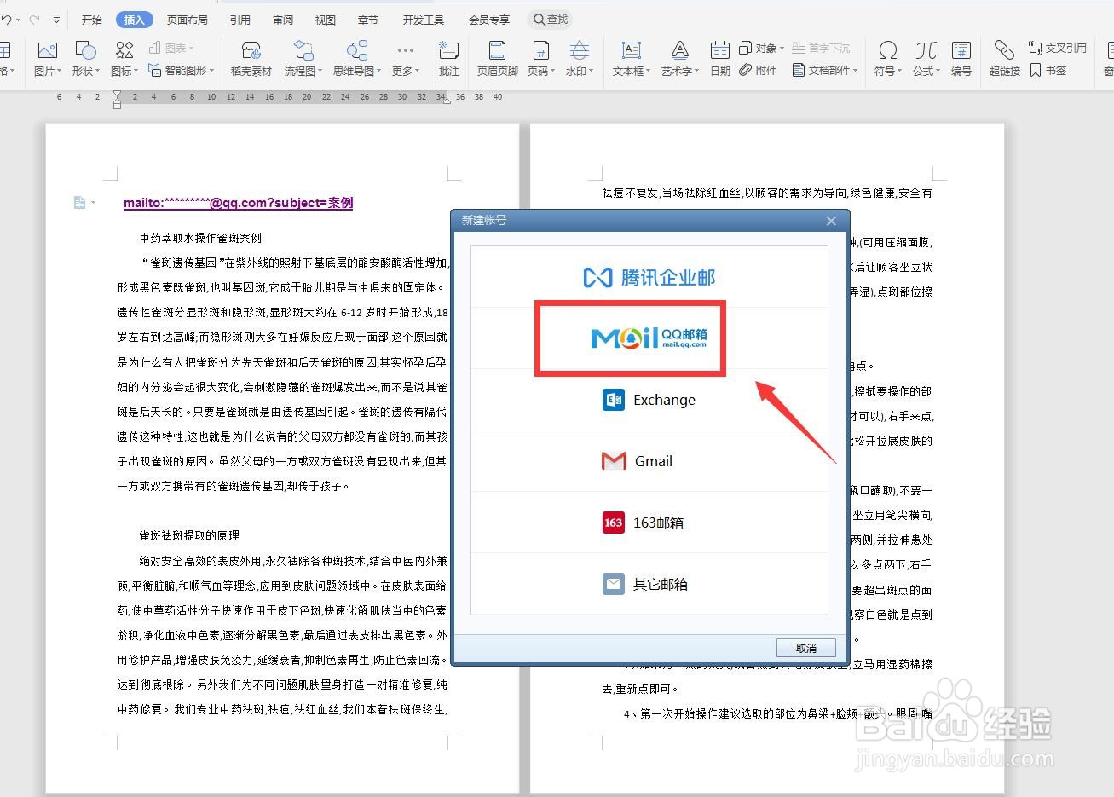This screenshot has width=1114, height=797.
Task: Expand the 文本框 dropdown arrow
Action: coord(649,72)
